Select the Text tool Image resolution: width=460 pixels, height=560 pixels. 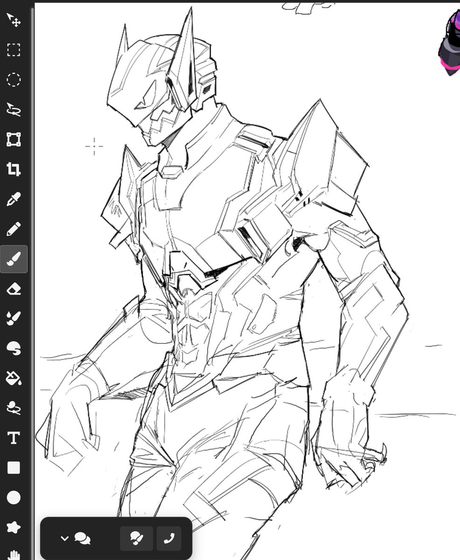[14, 438]
